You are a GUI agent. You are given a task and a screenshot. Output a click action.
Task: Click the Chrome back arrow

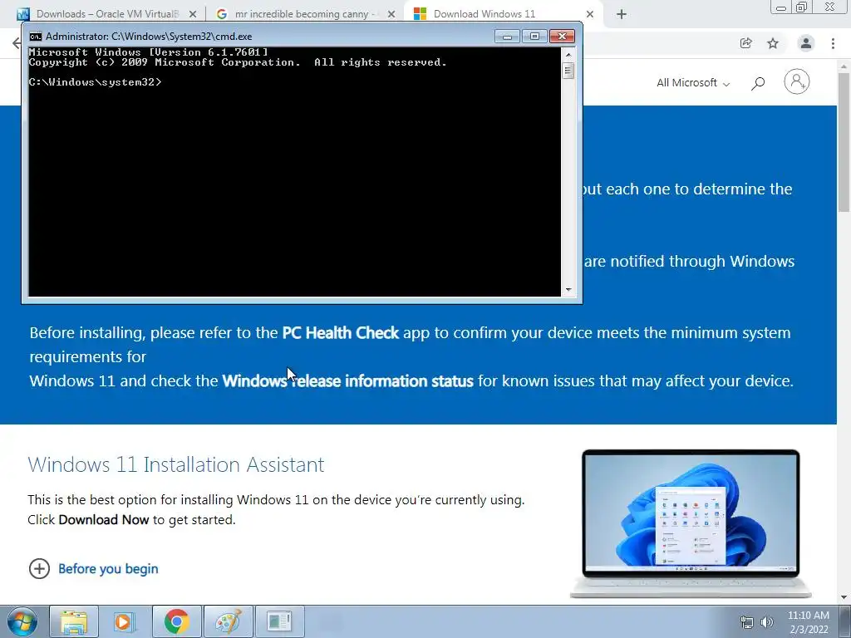tap(17, 43)
